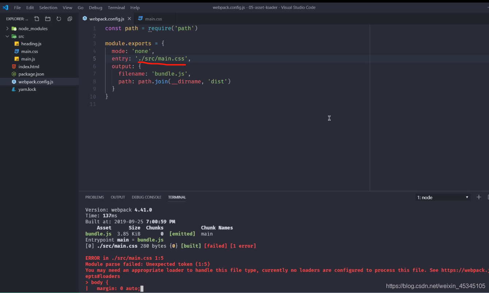Click the npm icon beside package.json

tap(14, 74)
